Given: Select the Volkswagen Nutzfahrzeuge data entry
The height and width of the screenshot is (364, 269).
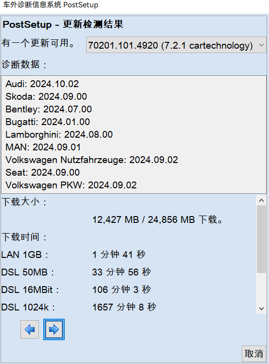Looking at the screenshot, I should coord(91,160).
